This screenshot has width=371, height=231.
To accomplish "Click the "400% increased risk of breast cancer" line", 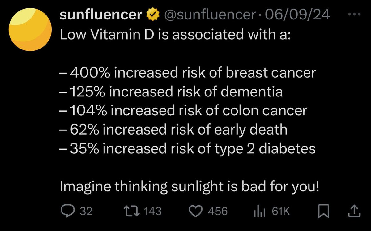I will (x=188, y=73).
